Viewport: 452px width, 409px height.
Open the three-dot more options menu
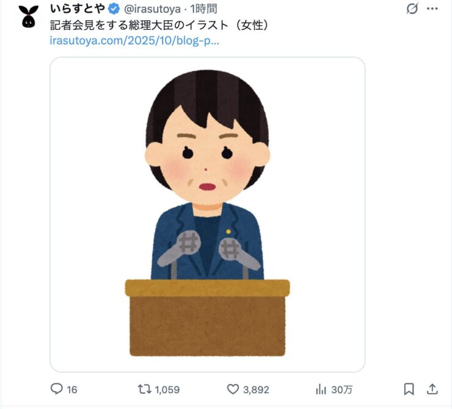[432, 9]
